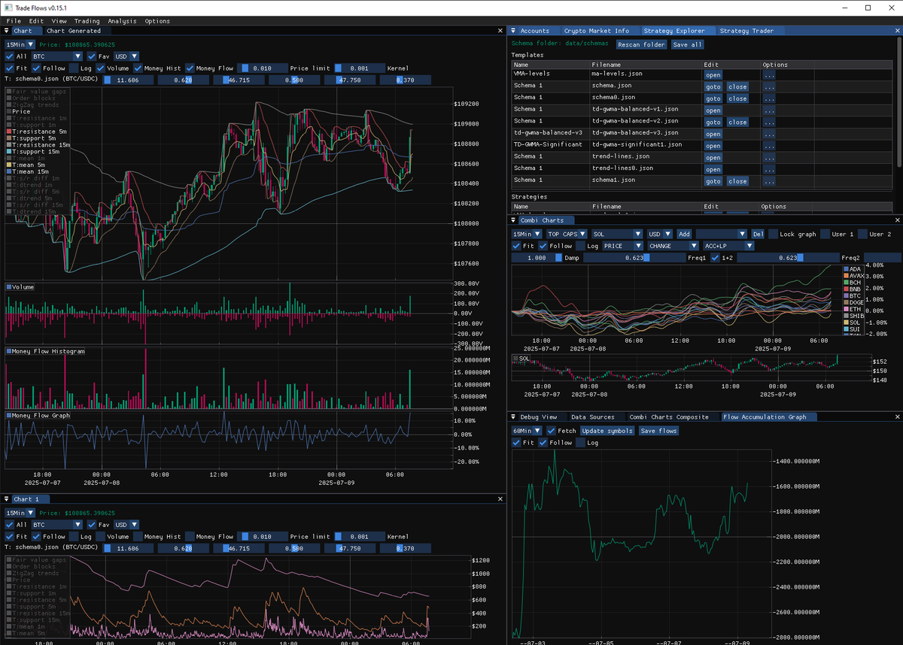
Task: Open the Trading menu
Action: [x=87, y=21]
